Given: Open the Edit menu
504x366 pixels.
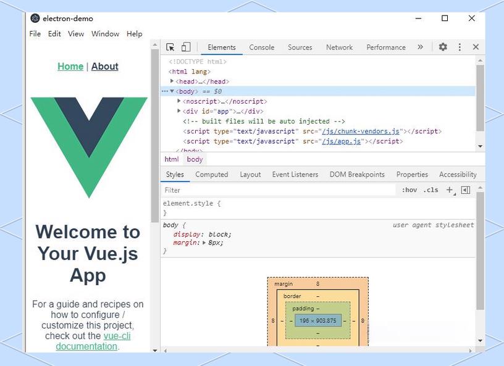Looking at the screenshot, I should (x=54, y=34).
